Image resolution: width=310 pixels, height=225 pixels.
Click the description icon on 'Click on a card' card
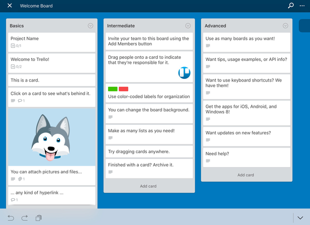pos(13,101)
